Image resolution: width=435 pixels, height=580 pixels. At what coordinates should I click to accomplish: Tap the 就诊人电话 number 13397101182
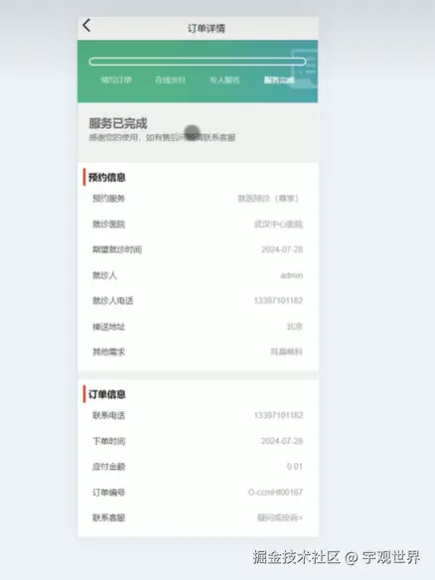[278, 300]
